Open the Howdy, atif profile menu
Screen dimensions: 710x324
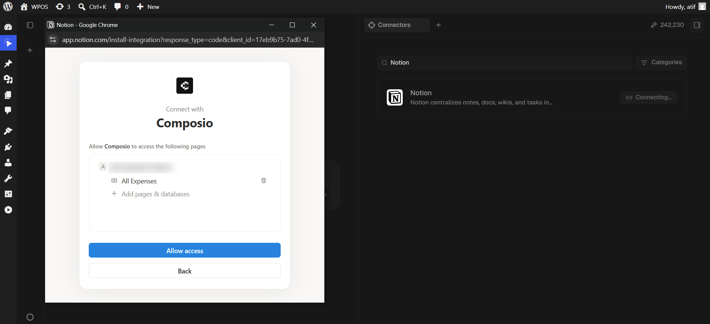click(685, 7)
